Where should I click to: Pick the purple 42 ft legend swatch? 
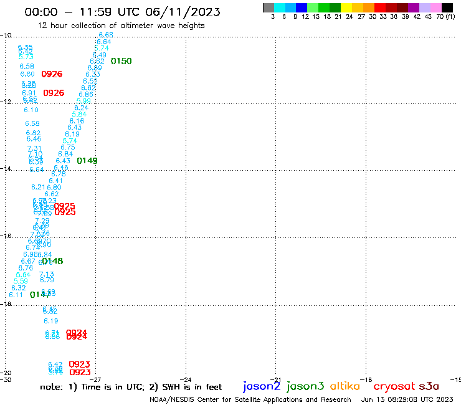(x=414, y=7)
